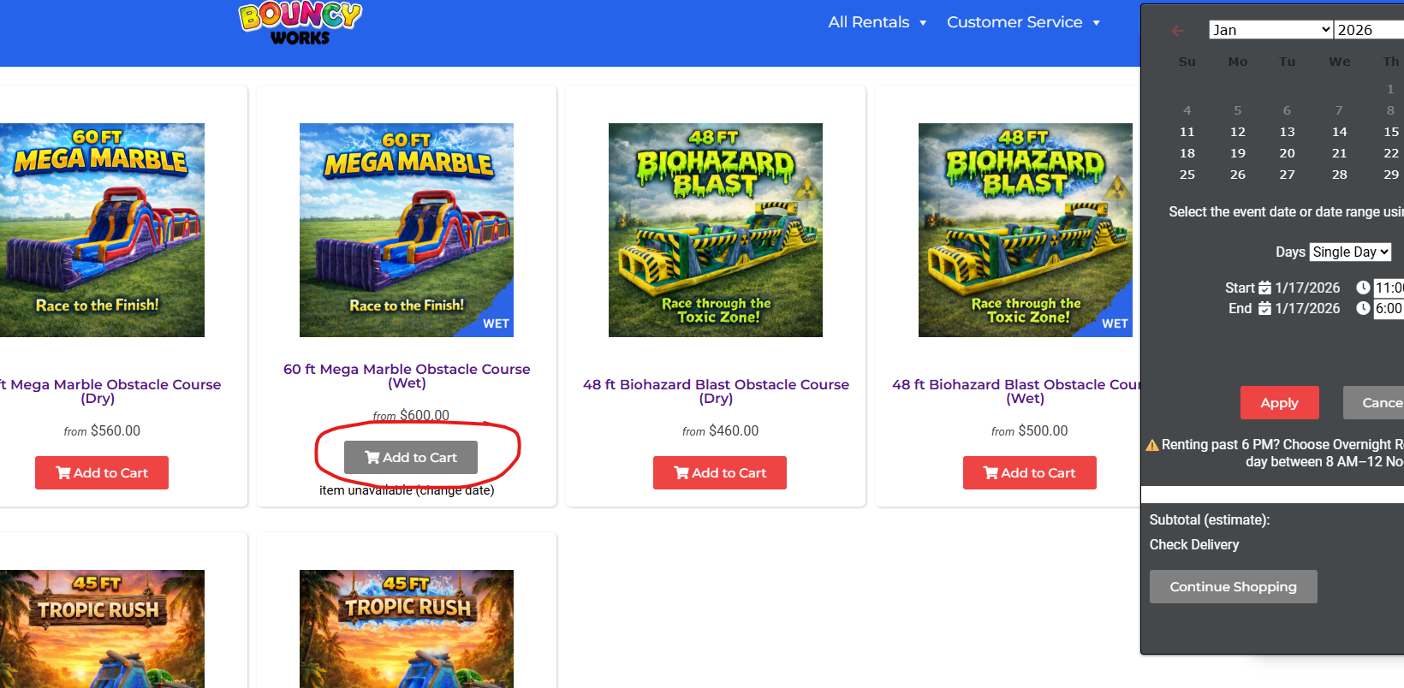Click the Continue Shopping button

click(1233, 587)
